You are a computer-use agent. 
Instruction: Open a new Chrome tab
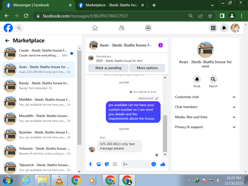pyautogui.click(x=154, y=5)
